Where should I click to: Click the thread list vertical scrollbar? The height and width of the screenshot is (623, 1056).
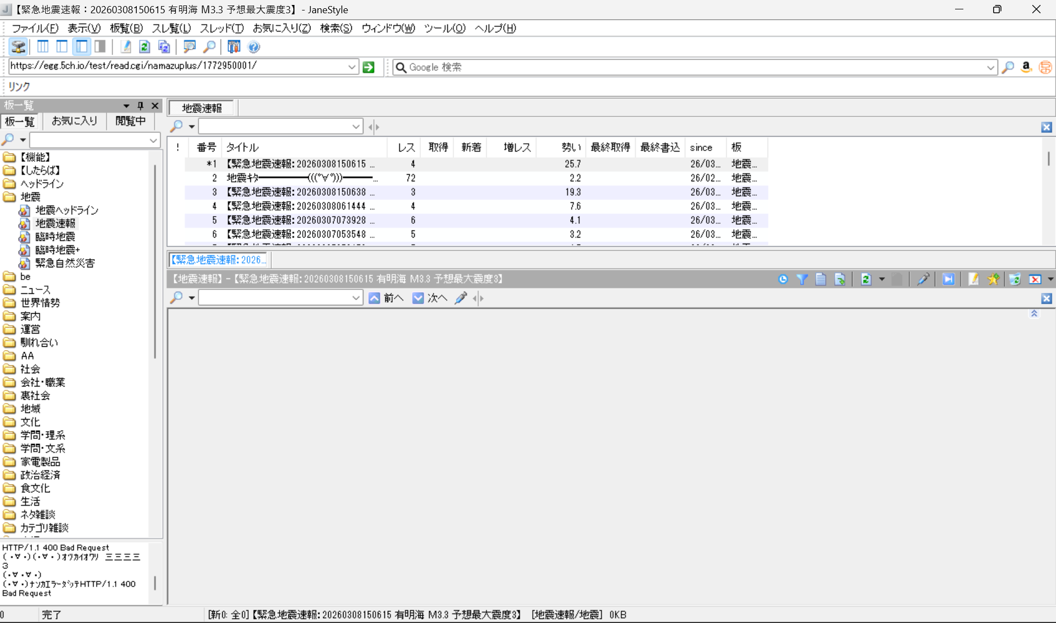1048,159
